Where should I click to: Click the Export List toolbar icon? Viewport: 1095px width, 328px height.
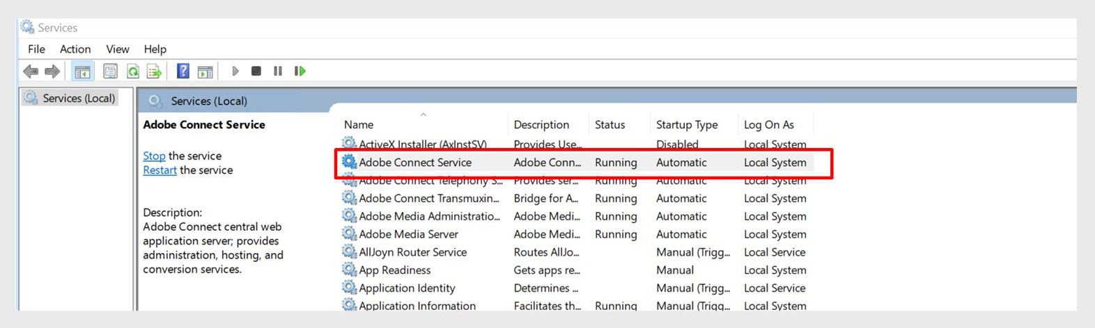pos(154,71)
